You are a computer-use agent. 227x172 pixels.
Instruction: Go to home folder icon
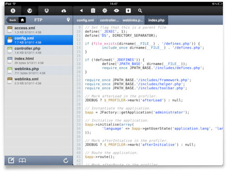click(22, 20)
